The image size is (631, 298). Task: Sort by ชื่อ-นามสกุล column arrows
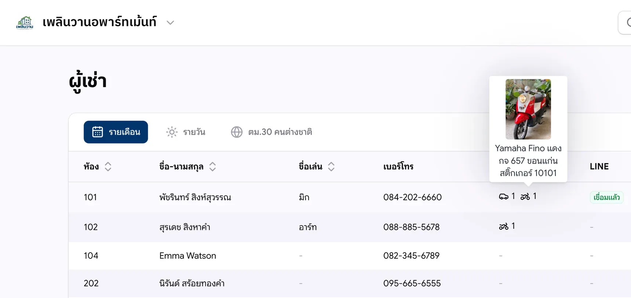(x=212, y=167)
